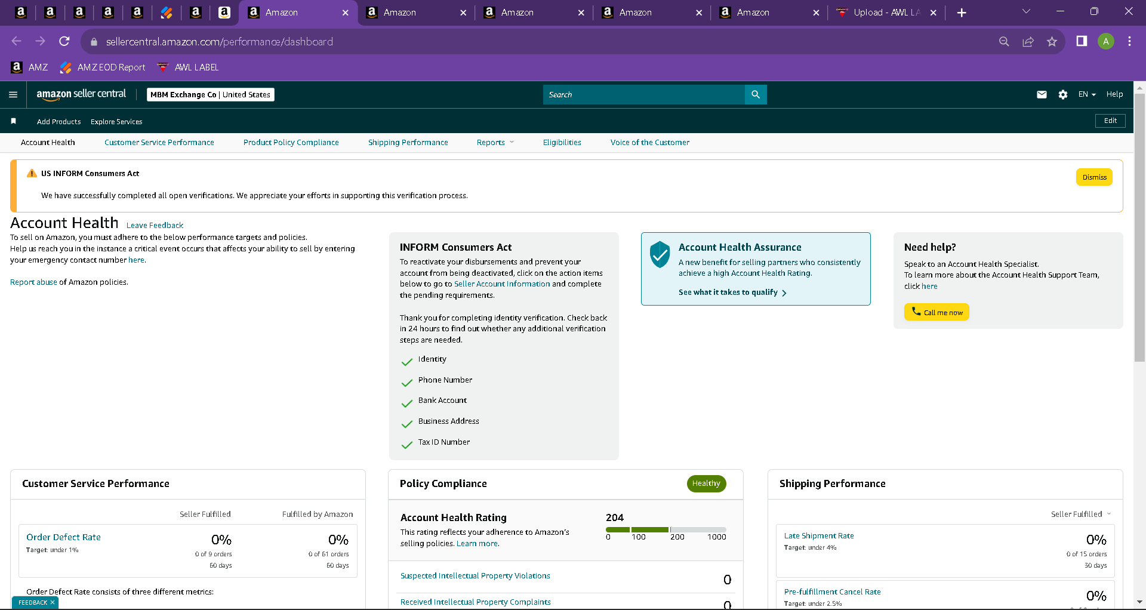This screenshot has height=610, width=1146.
Task: Click the FEEDBACK widget label
Action: 33,603
